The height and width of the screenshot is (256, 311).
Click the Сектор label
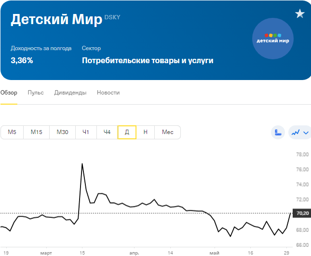tap(91, 48)
